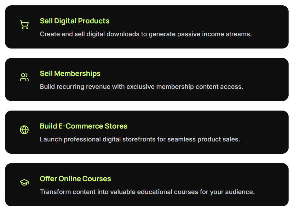Click the globe icon for E-Commerce Stores
The height and width of the screenshot is (212, 293).
tap(24, 130)
